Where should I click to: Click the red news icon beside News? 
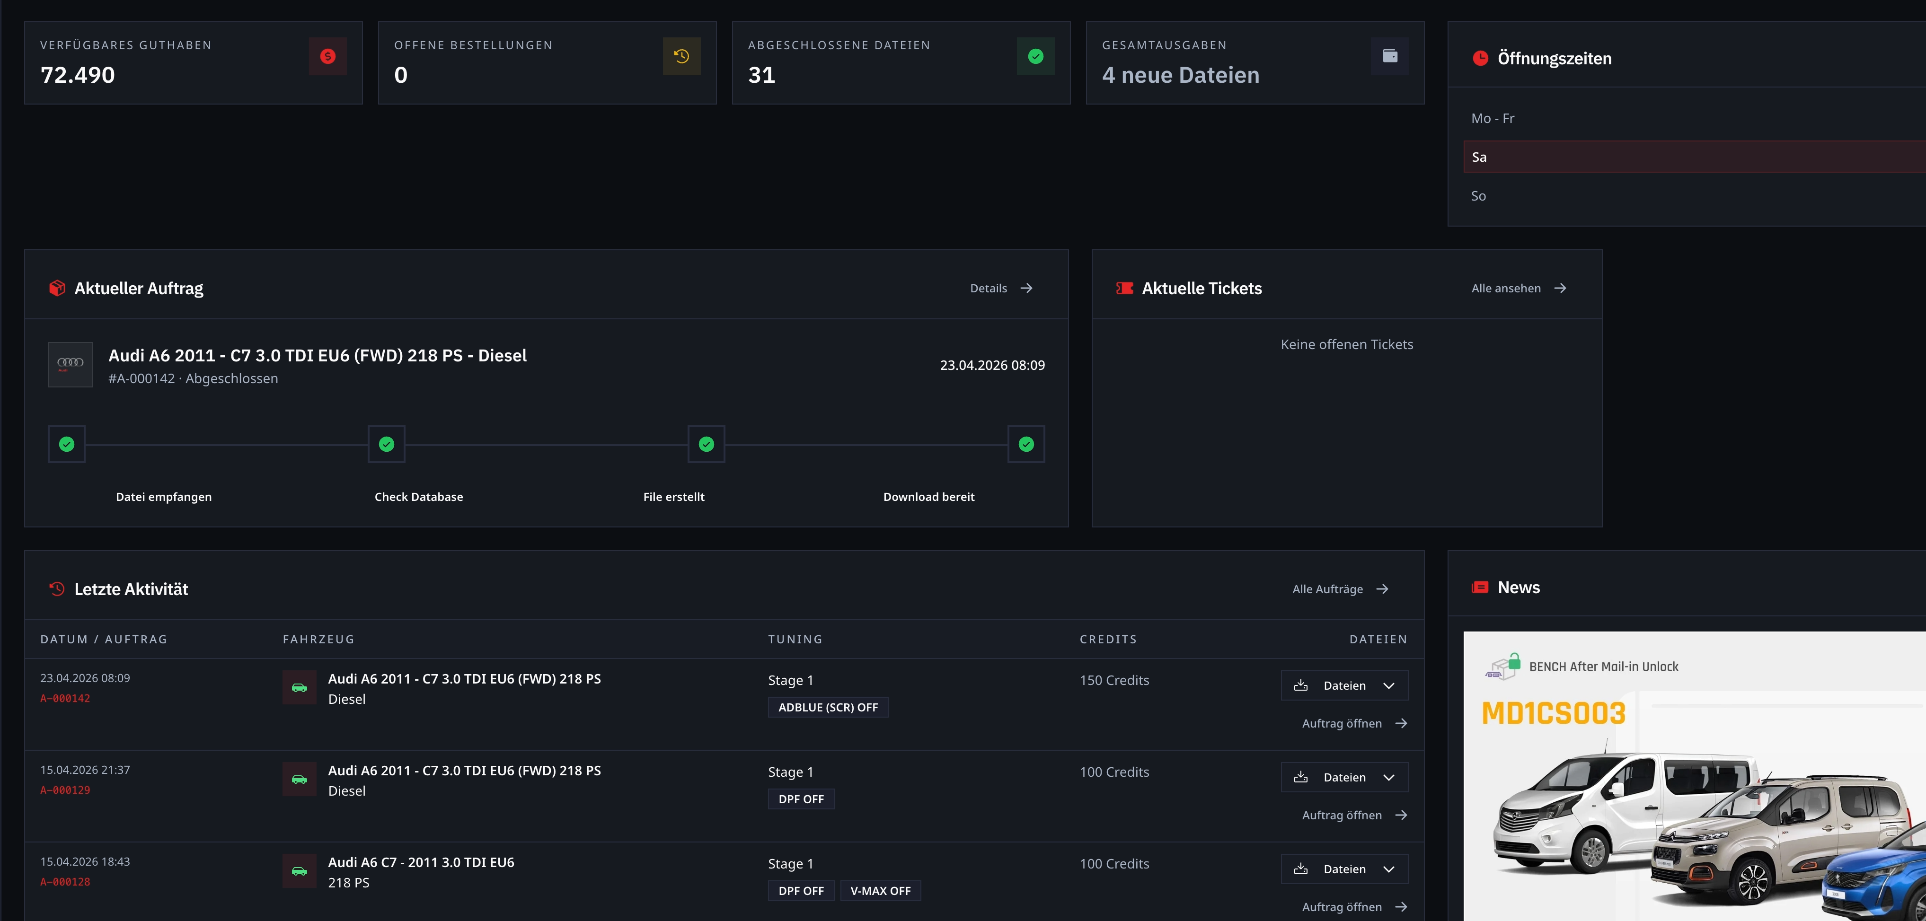1480,588
